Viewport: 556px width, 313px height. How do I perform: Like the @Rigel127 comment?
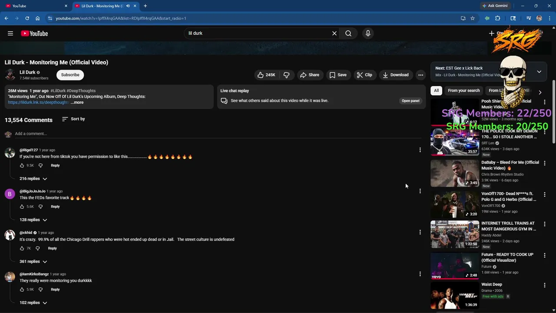[x=22, y=166]
